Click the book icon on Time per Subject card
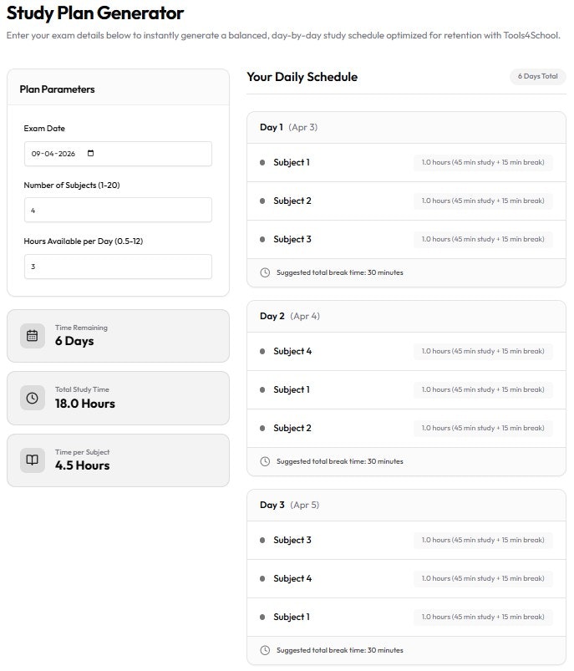574x671 pixels. click(x=31, y=460)
